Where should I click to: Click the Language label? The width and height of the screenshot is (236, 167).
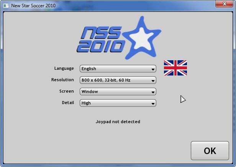click(64, 68)
